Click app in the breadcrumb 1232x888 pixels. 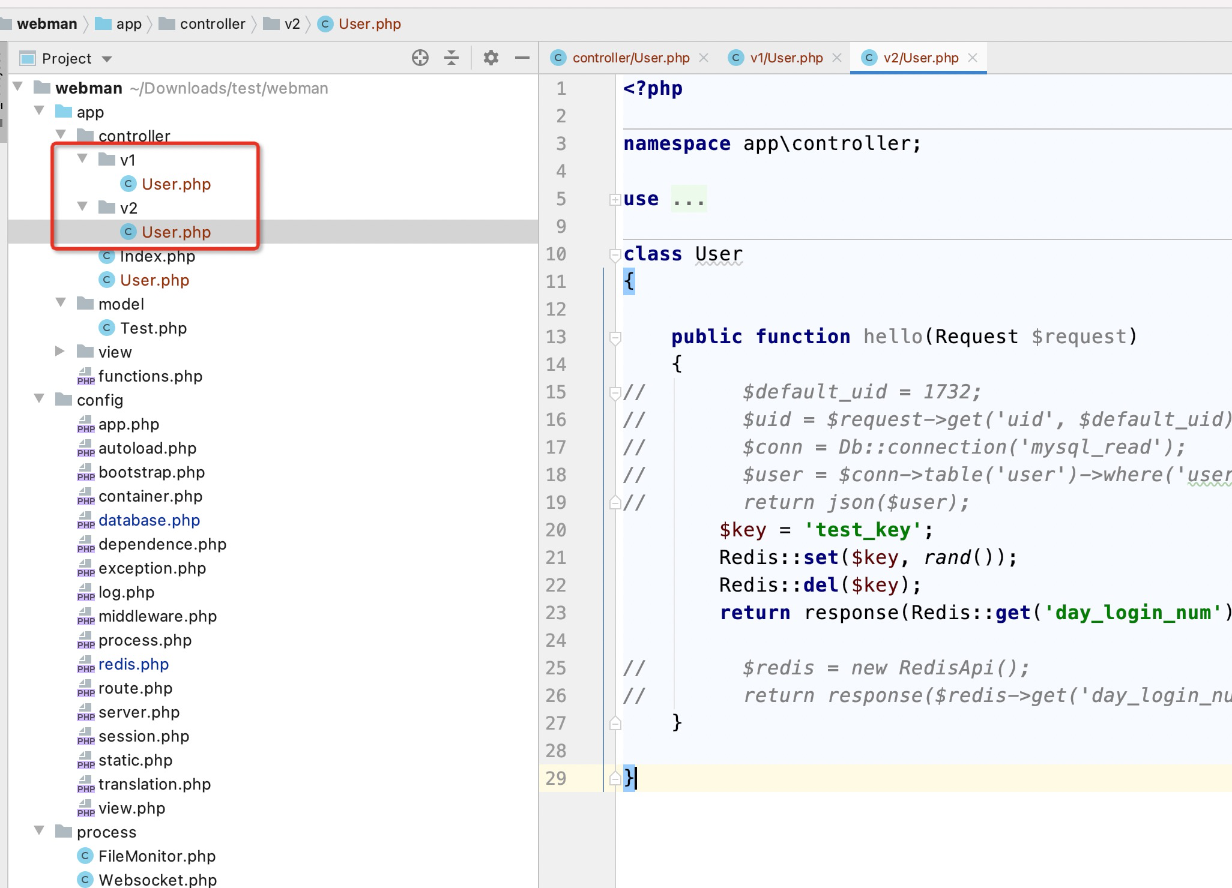point(129,24)
